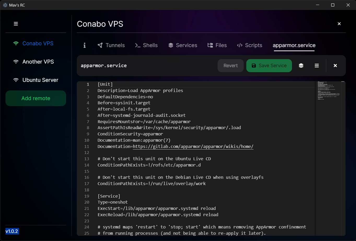Click the Revert button
The width and height of the screenshot is (356, 241).
pos(231,66)
